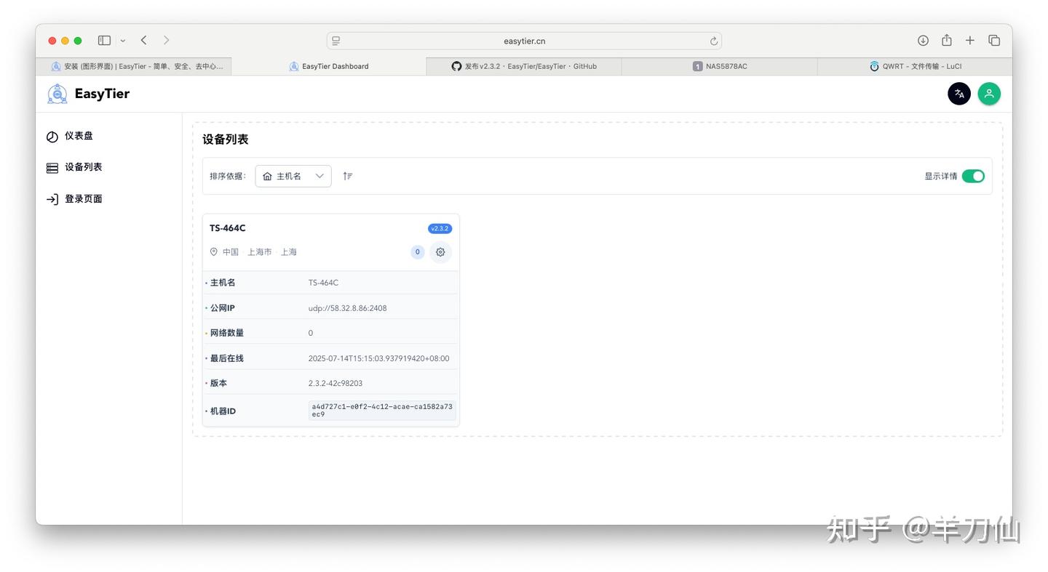Open the QWRT 文件传输 LuCI tab
Screen dimensions: 1048x572
pyautogui.click(x=915, y=66)
